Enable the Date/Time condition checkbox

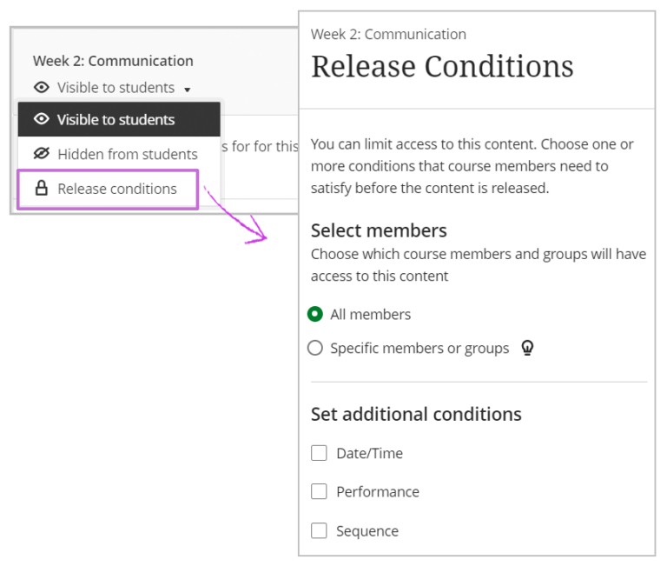point(319,453)
